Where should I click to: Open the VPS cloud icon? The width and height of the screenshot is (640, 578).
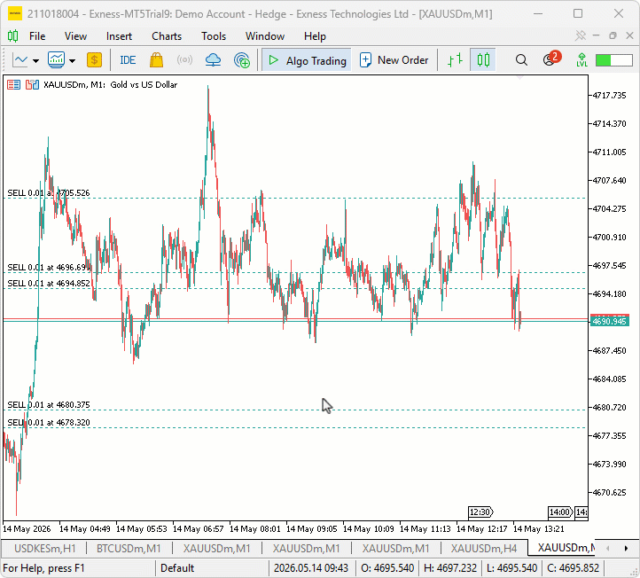[213, 60]
